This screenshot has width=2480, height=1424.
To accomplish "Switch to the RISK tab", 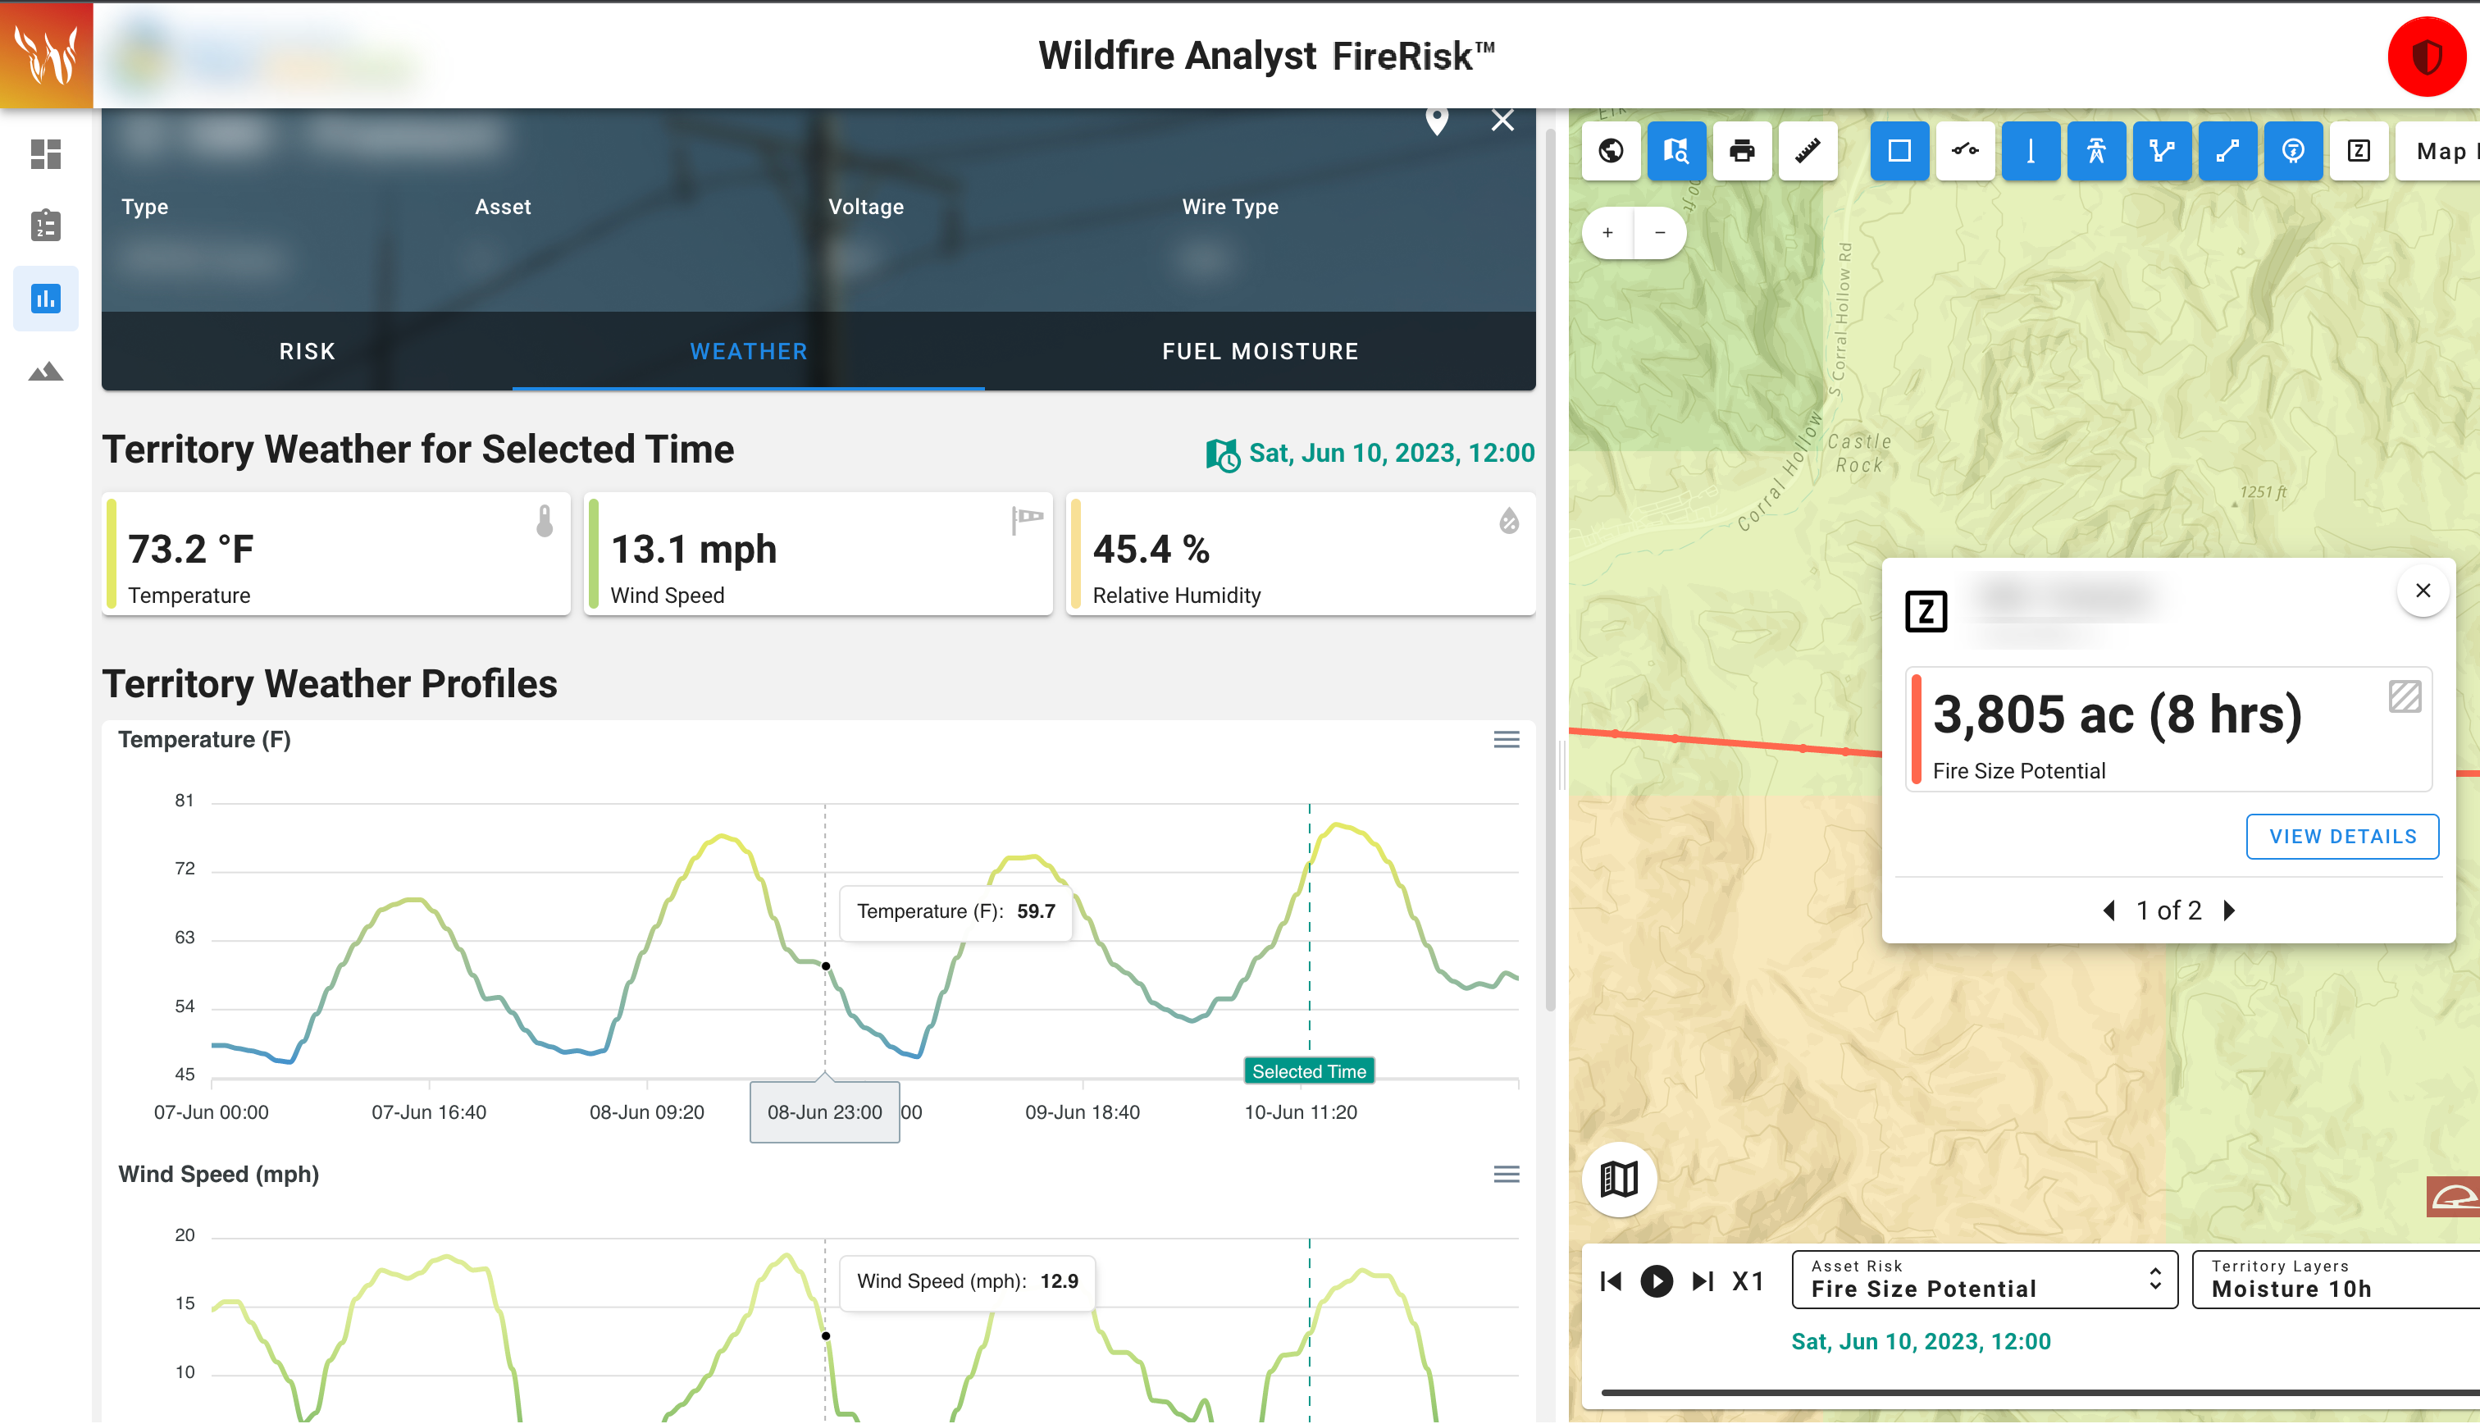I will click(x=306, y=350).
